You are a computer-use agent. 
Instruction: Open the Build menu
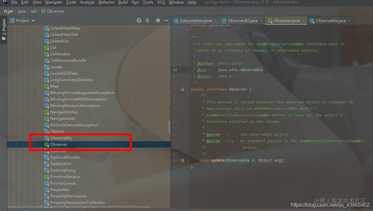tap(123, 2)
